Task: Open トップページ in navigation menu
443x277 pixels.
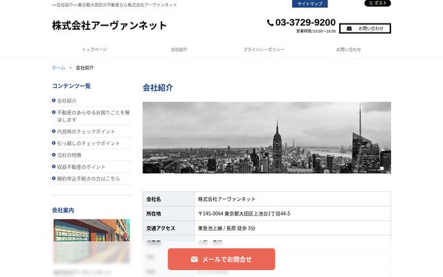Action: point(94,49)
